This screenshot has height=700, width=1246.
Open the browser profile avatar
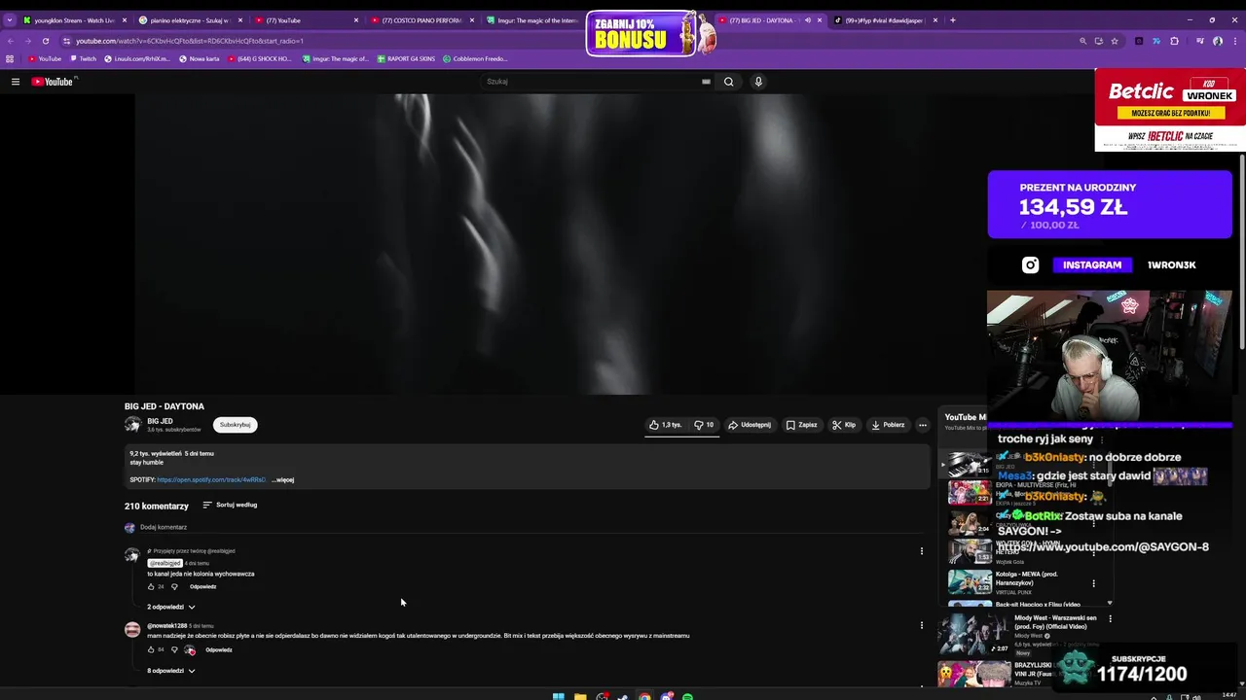tap(1218, 41)
